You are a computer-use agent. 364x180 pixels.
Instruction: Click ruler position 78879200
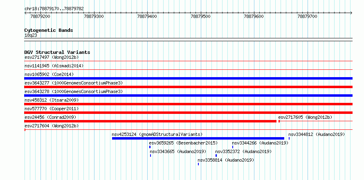click(40, 16)
